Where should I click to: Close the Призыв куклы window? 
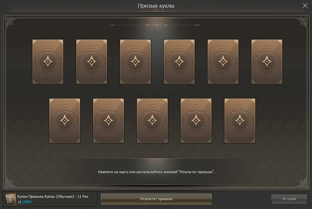tap(305, 6)
